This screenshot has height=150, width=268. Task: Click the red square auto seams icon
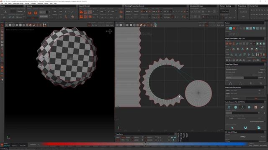[x=256, y=107]
